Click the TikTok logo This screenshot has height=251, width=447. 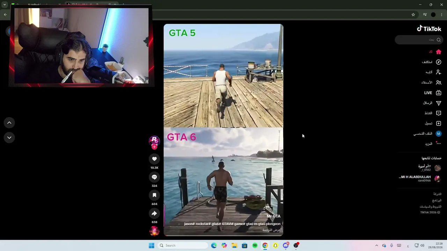point(429,29)
